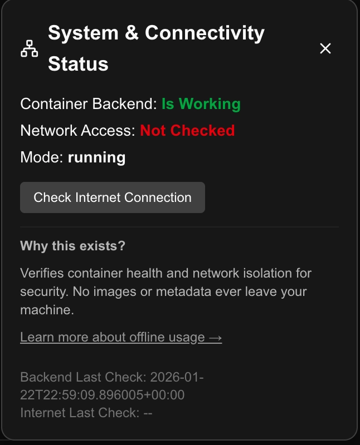Select the System & Connectivity Status header icon

[29, 48]
